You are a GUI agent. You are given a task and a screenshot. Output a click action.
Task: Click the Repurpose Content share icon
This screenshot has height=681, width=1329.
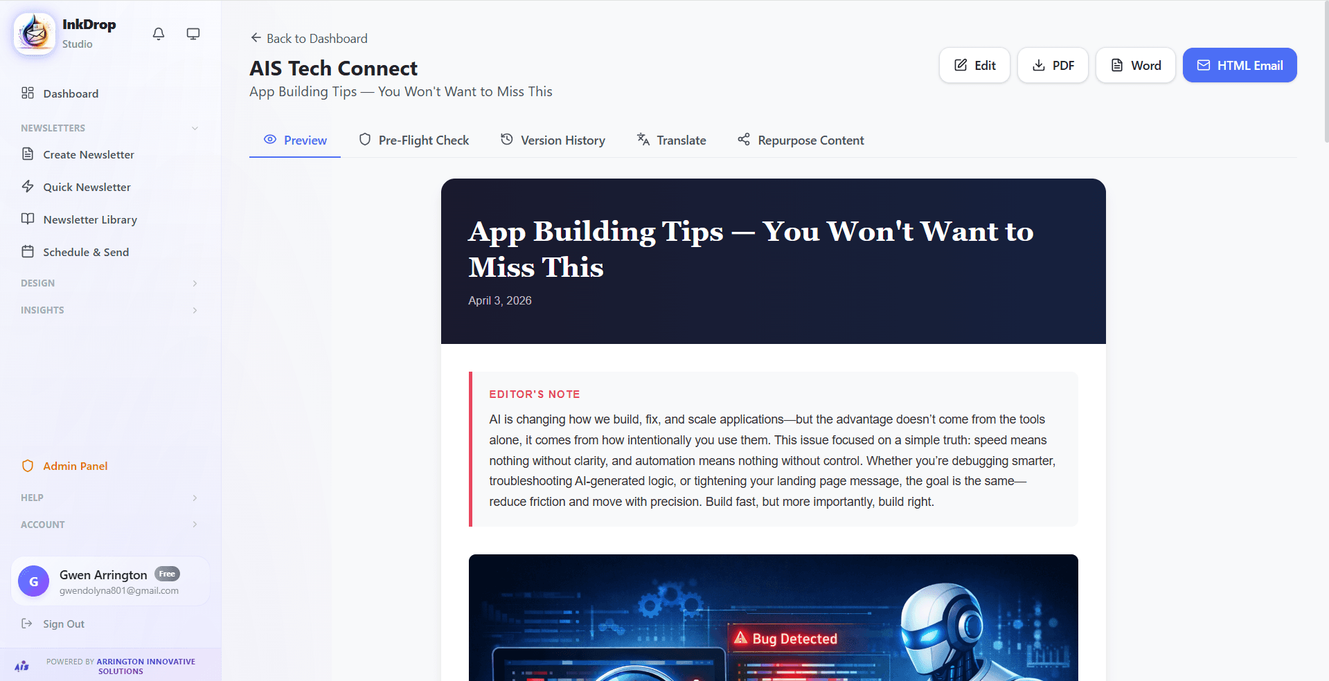coord(744,140)
